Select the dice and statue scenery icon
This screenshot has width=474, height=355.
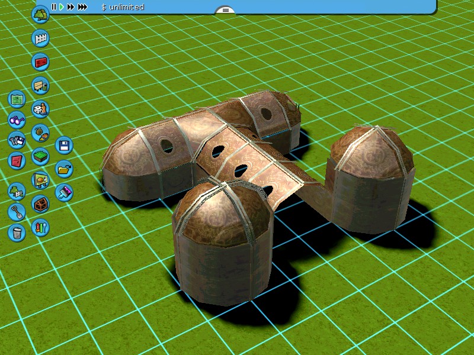[40, 109]
